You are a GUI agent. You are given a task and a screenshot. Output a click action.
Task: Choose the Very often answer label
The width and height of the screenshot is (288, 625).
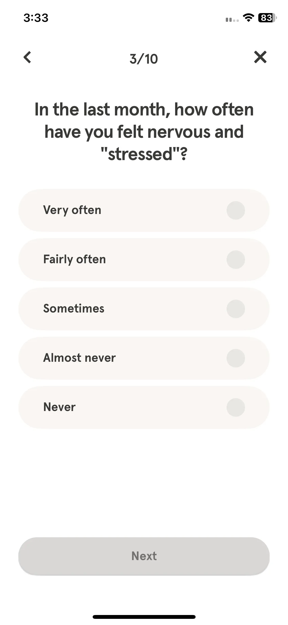tap(72, 210)
